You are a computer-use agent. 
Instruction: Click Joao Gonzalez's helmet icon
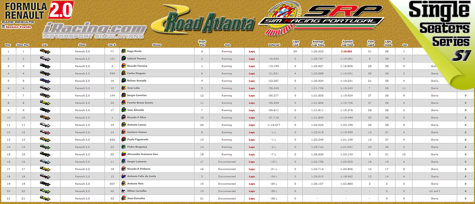tap(124, 198)
